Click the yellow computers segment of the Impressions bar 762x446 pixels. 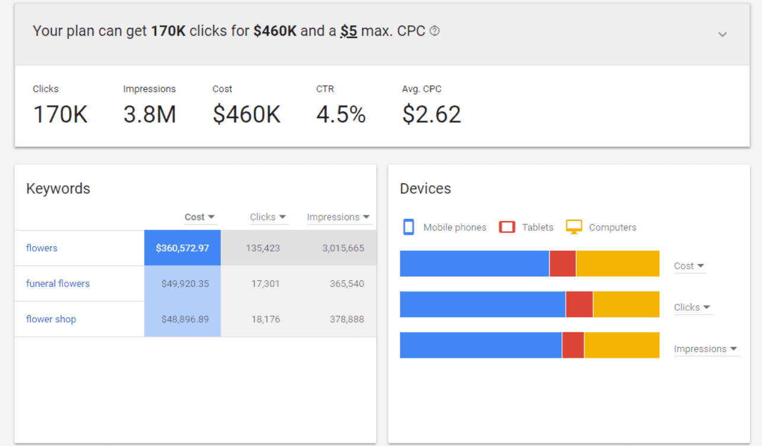tap(621, 345)
